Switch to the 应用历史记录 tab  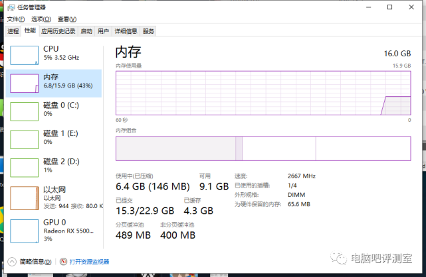pos(58,31)
